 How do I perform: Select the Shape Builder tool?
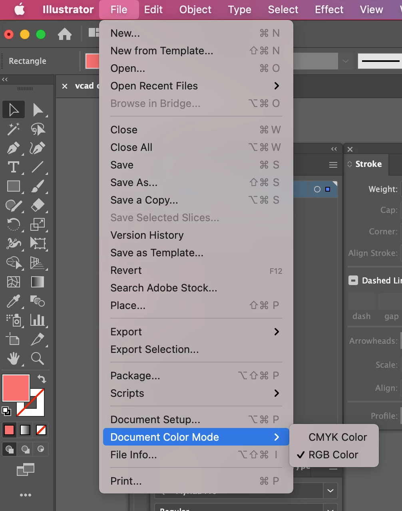[x=14, y=262]
